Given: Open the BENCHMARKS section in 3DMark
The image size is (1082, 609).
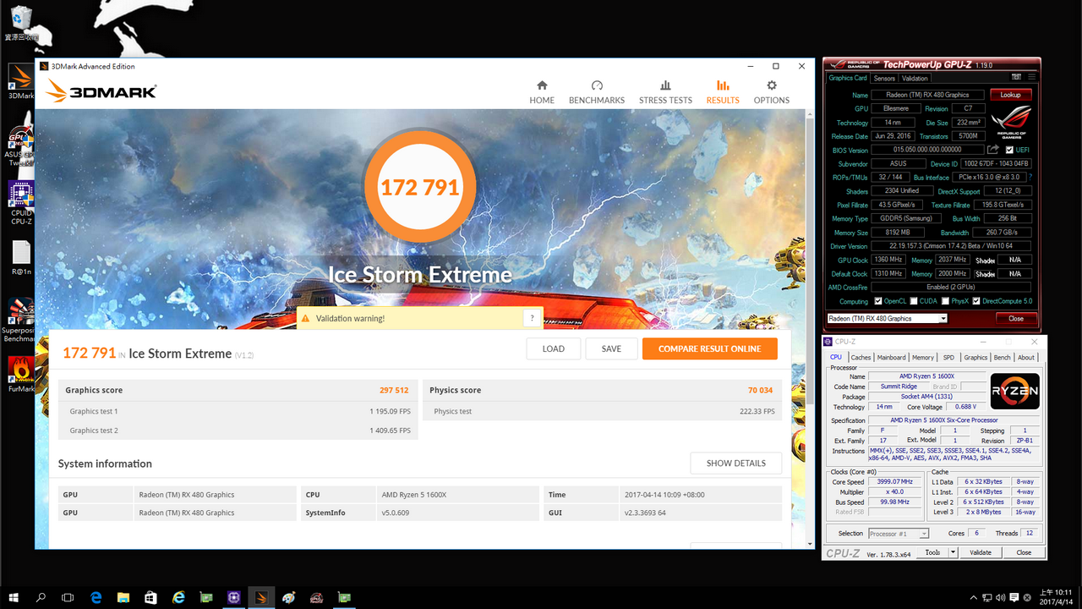Looking at the screenshot, I should point(597,92).
